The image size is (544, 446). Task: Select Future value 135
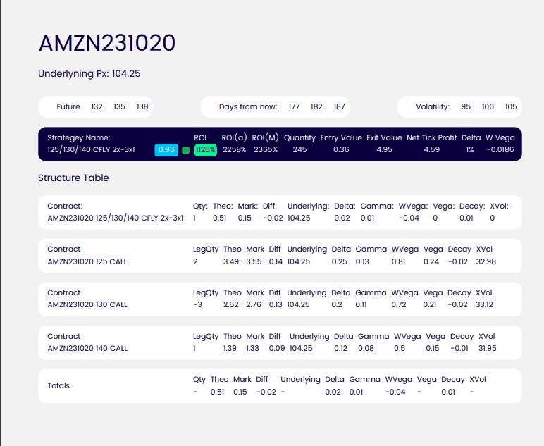click(x=119, y=107)
